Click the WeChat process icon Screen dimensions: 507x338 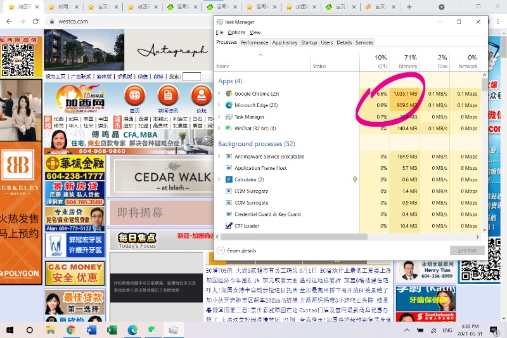229,128
